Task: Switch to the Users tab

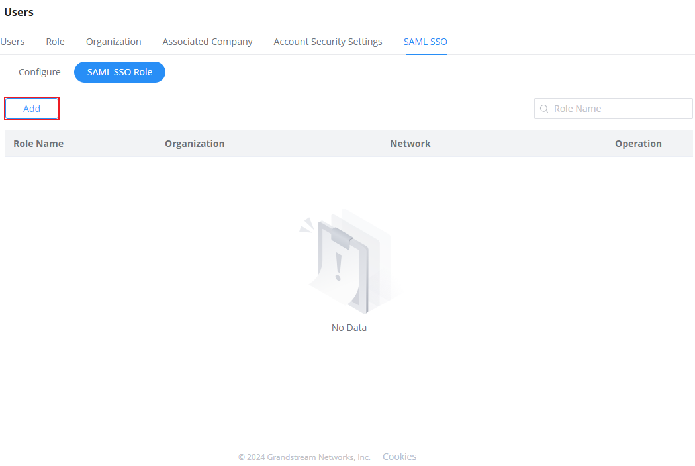Action: click(12, 42)
